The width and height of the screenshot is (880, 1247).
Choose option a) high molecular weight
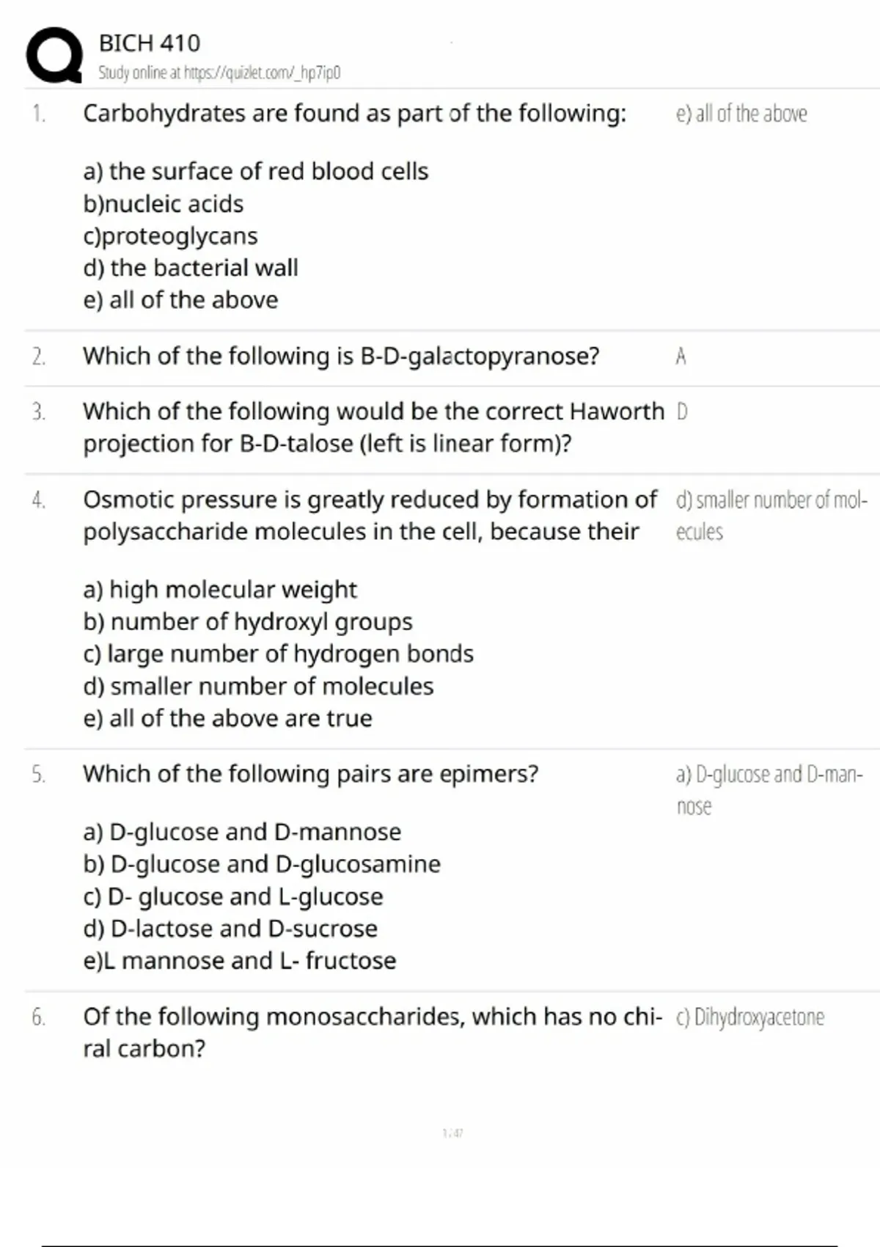pos(220,590)
